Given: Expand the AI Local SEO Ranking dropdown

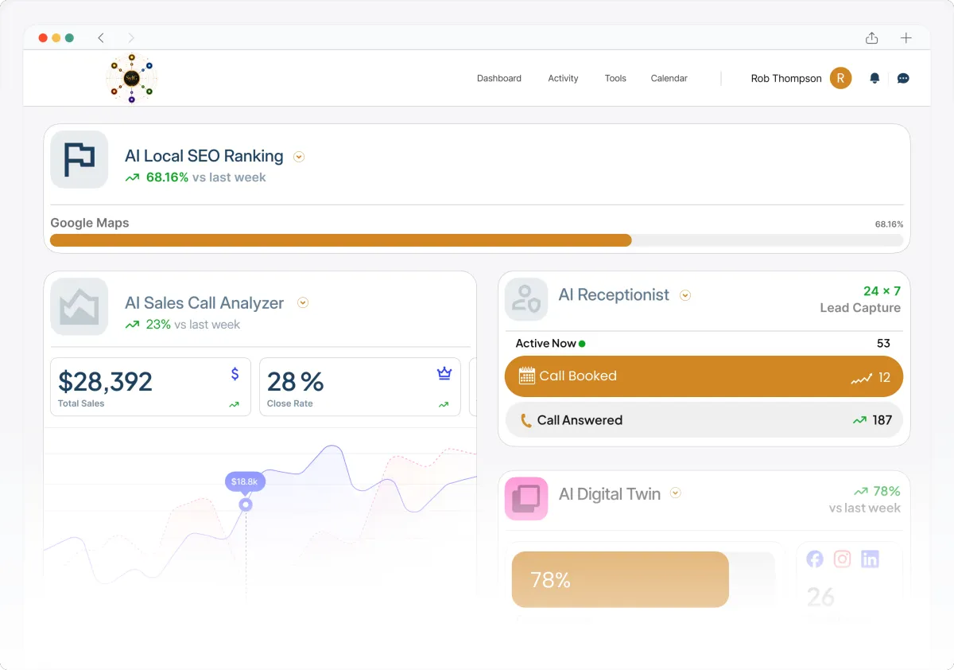Looking at the screenshot, I should (299, 157).
